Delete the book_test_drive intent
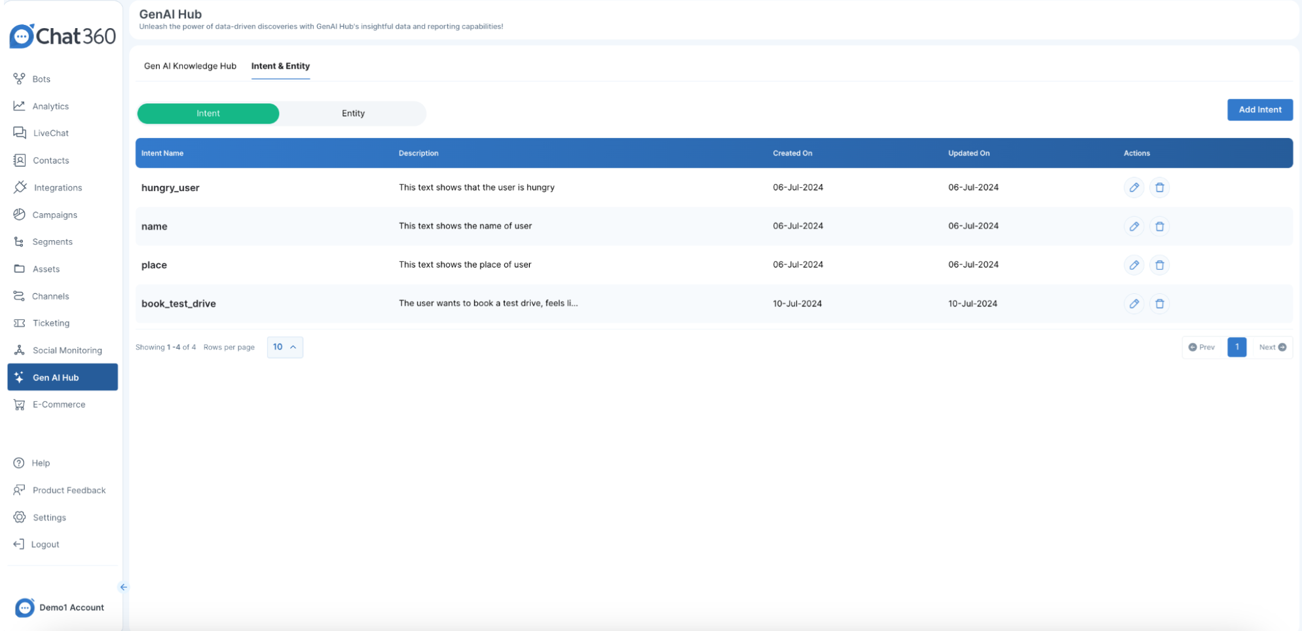This screenshot has height=631, width=1302. (x=1159, y=304)
